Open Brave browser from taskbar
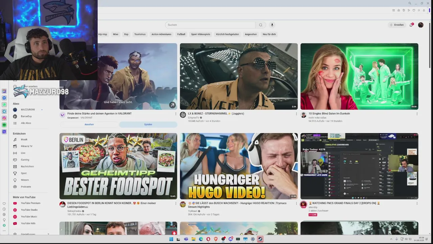This screenshot has height=244, width=433. point(216,239)
